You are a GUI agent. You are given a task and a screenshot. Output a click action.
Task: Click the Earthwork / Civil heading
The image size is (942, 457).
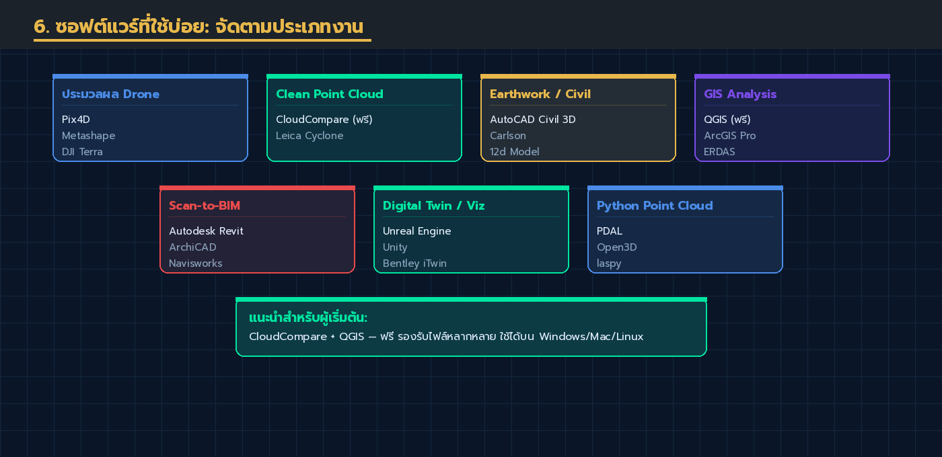tap(540, 94)
